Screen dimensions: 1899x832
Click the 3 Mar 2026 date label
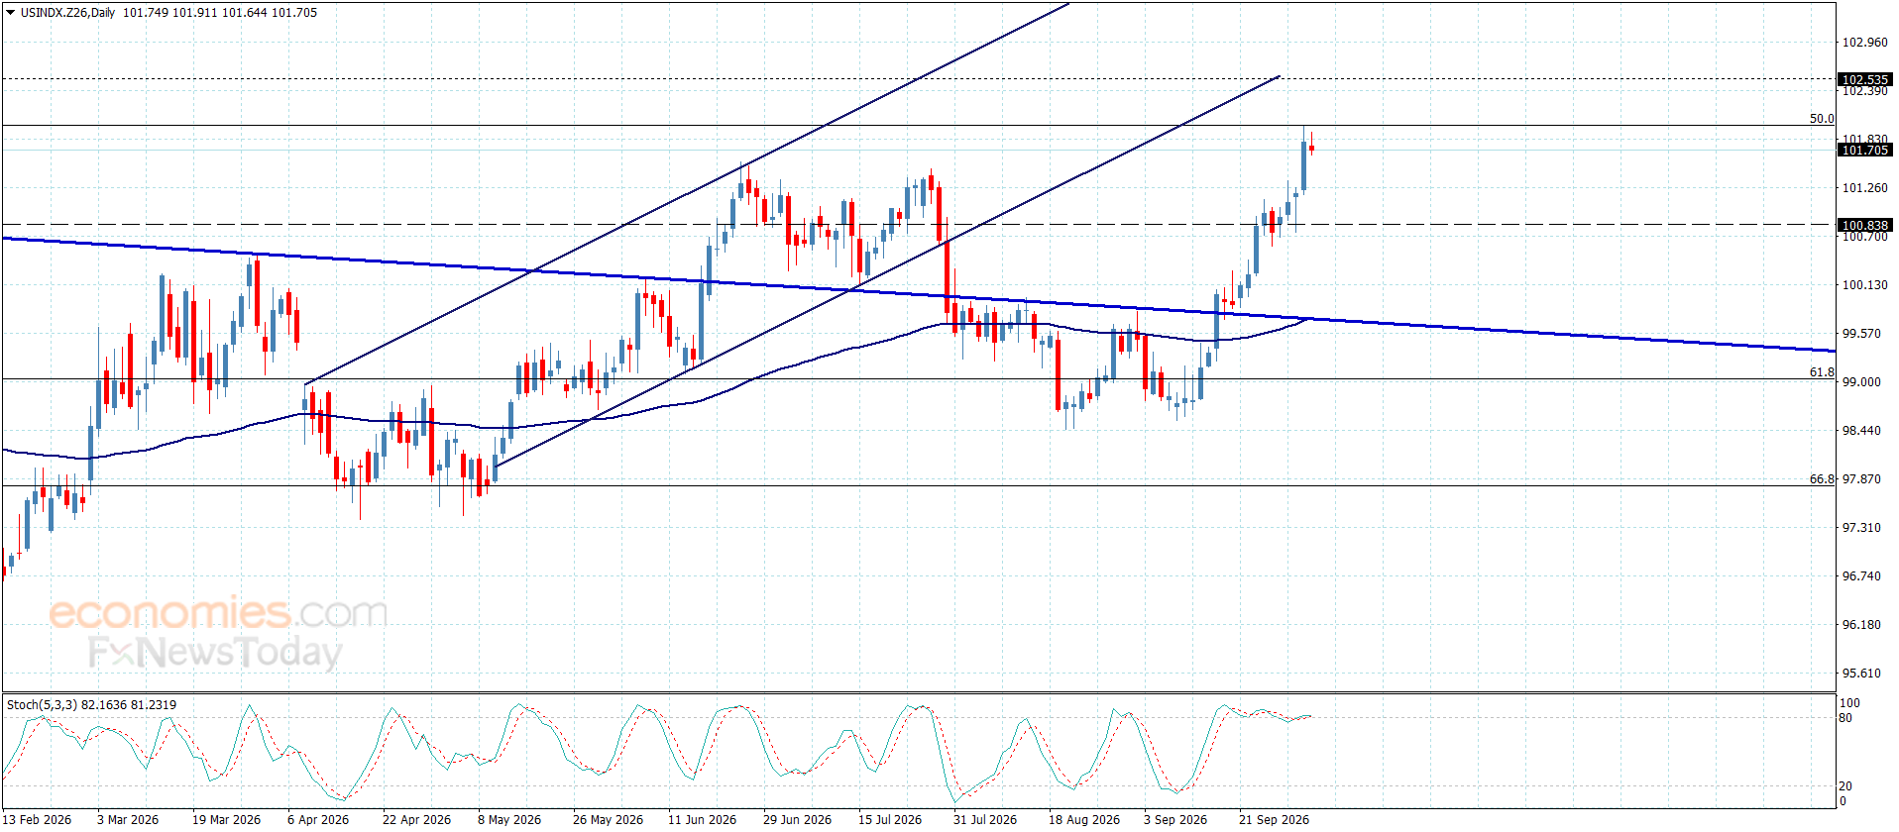click(x=128, y=819)
